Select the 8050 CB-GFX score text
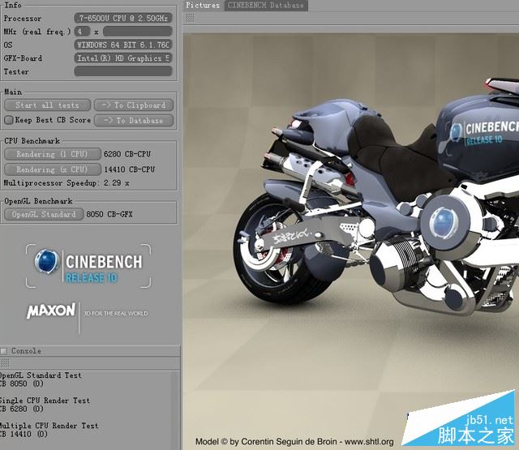The width and height of the screenshot is (519, 450). pos(109,214)
